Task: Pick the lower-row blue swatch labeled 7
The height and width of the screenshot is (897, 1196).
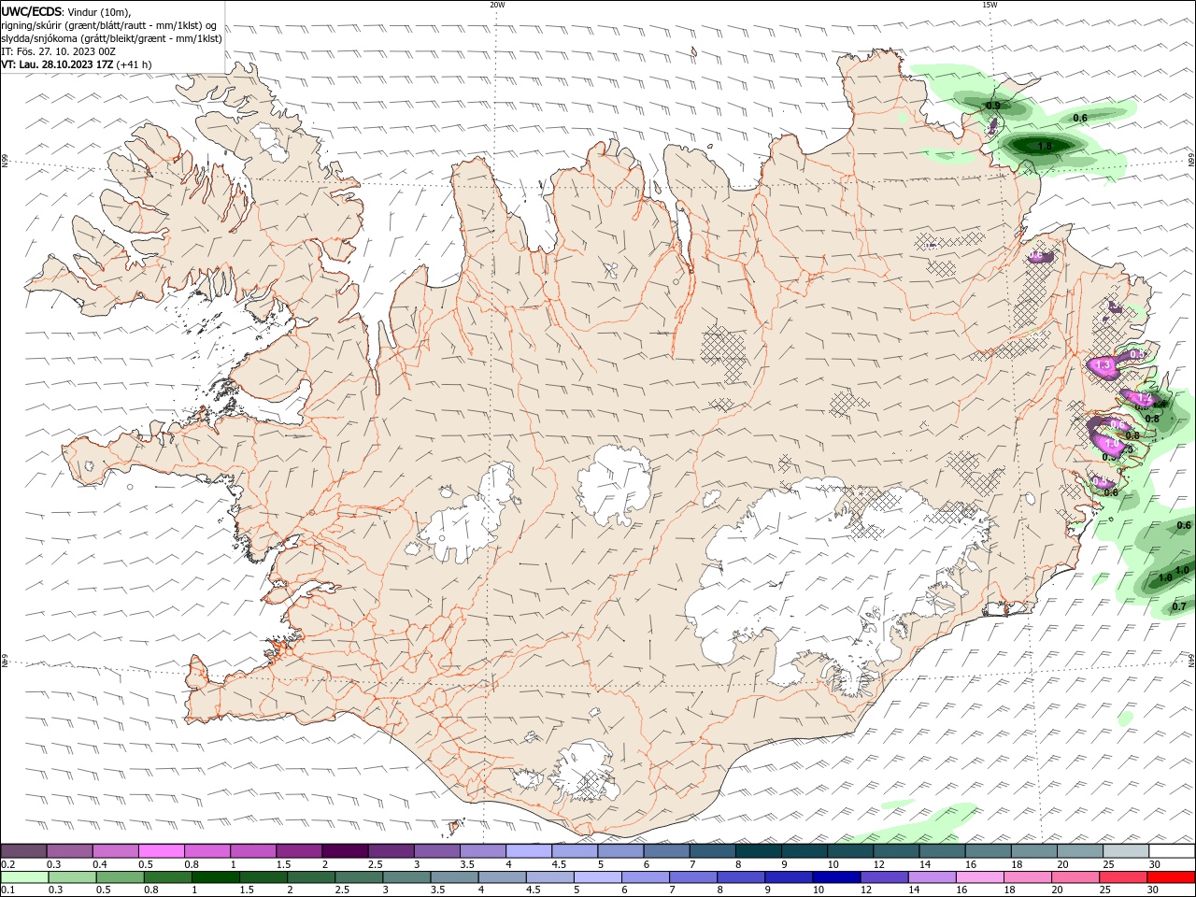Action: tap(694, 877)
